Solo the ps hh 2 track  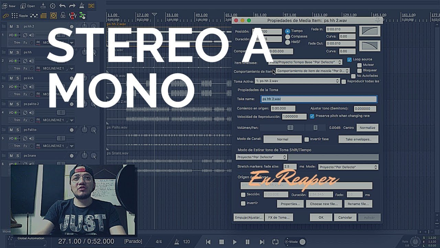coord(18,27)
